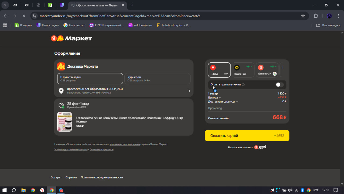
Task: Click the Яндекс Маркет logo
Action: coord(71,38)
